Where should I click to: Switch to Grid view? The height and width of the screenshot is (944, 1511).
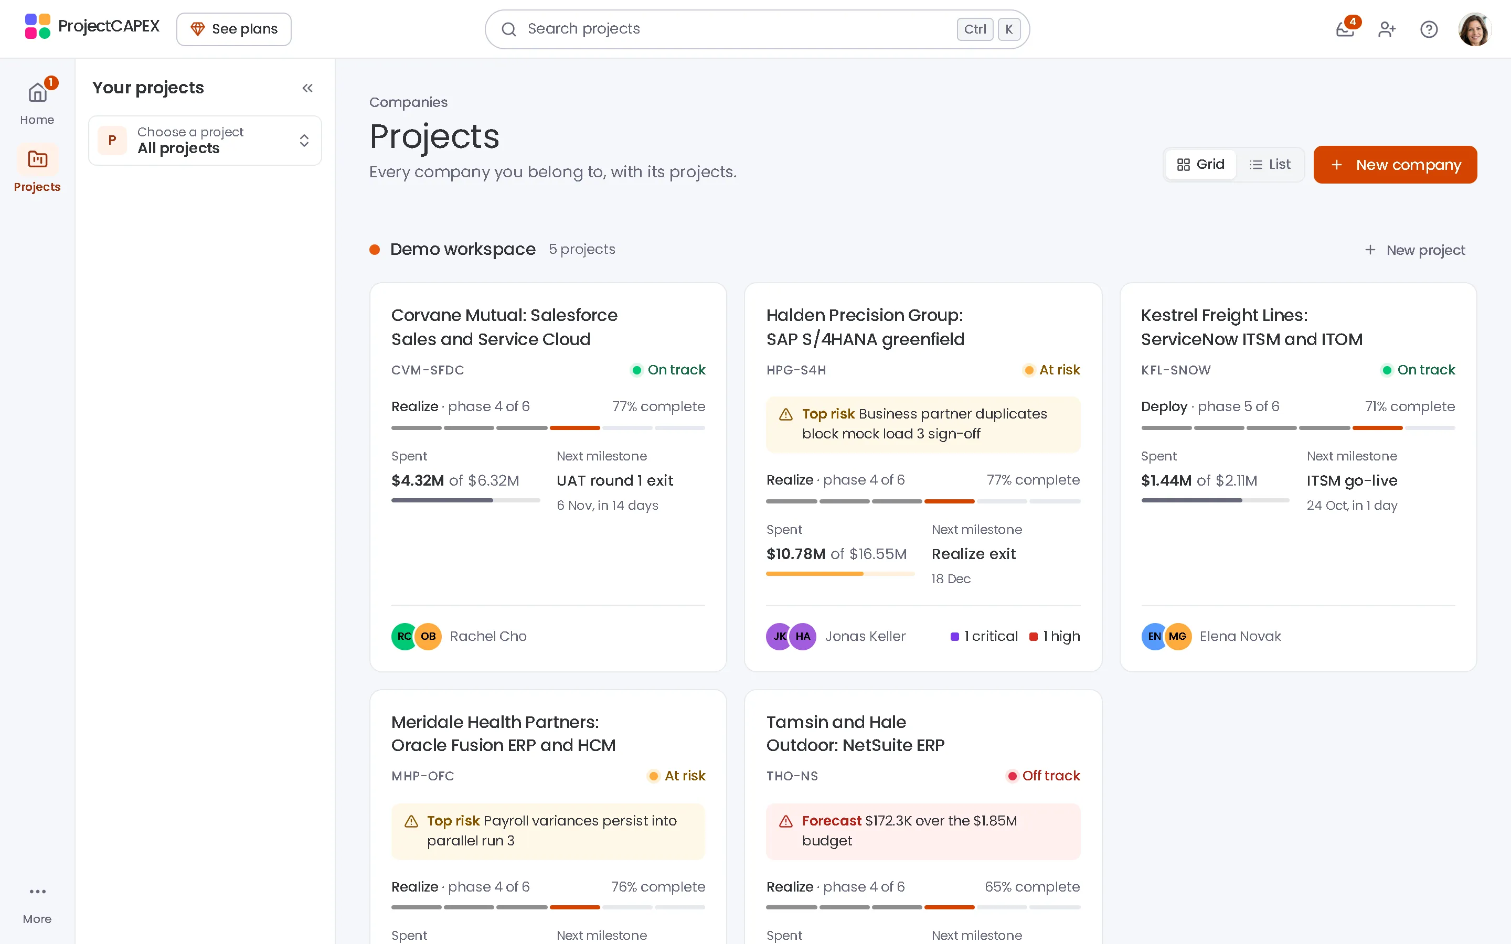click(1200, 164)
